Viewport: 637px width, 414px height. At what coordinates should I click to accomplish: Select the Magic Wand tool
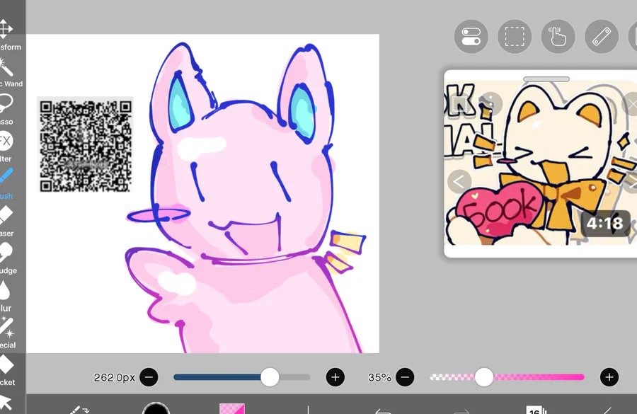tap(7, 72)
